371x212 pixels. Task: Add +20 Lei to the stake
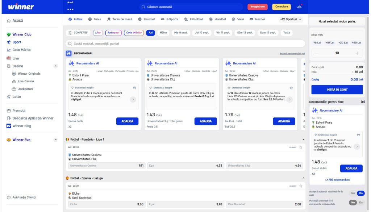[x=343, y=43]
